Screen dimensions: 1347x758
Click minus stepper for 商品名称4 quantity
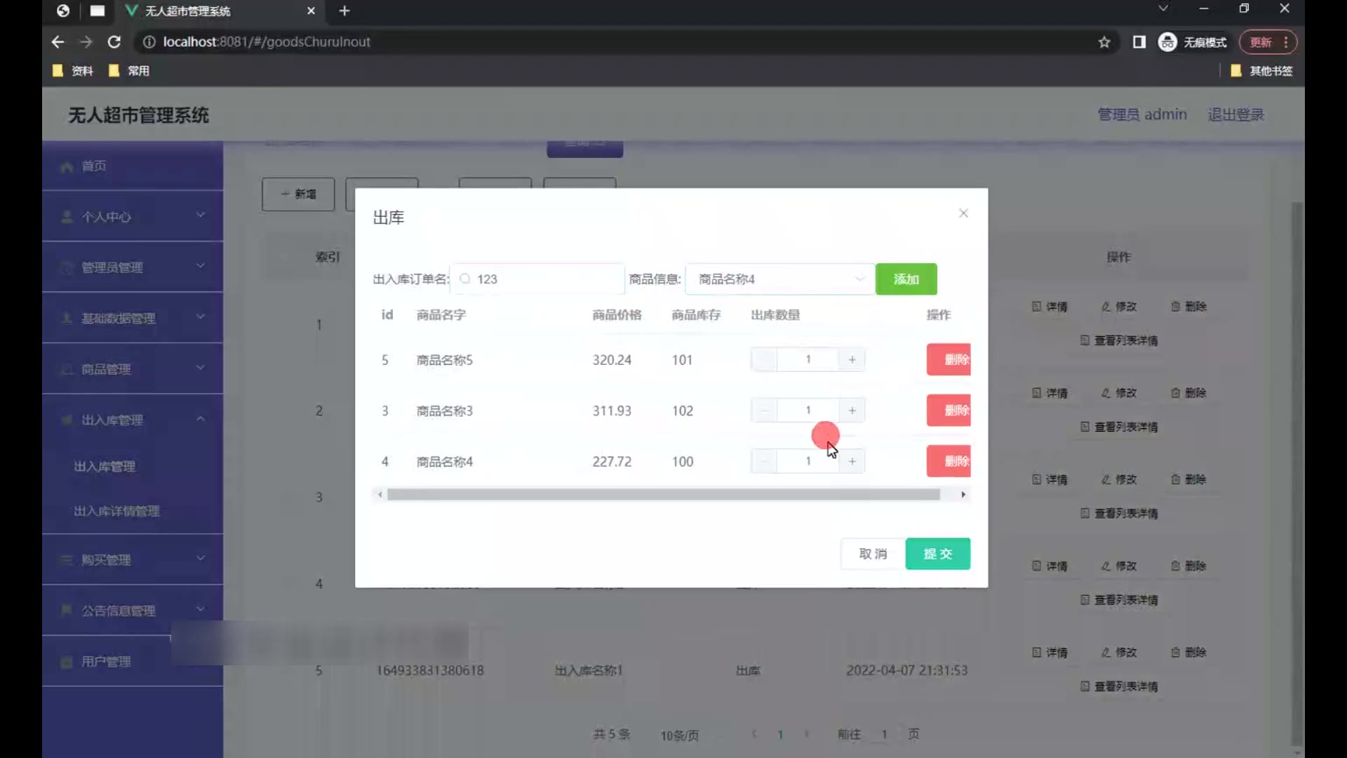(764, 461)
